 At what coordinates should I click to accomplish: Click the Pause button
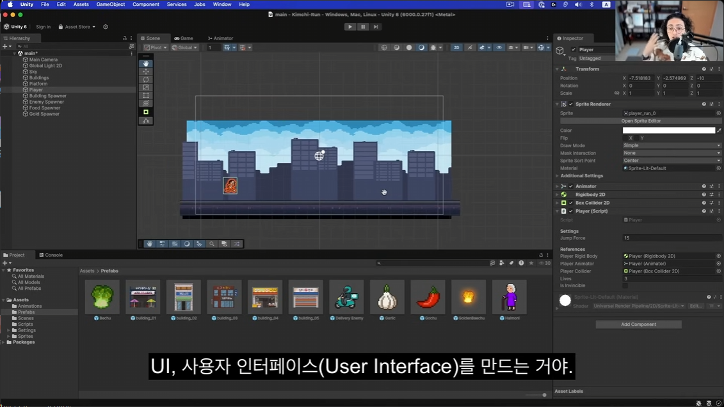tap(363, 27)
